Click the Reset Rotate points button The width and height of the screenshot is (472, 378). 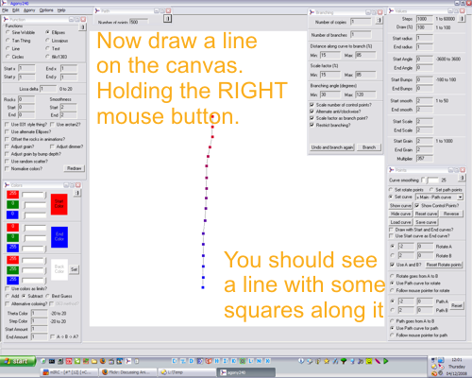click(444, 265)
